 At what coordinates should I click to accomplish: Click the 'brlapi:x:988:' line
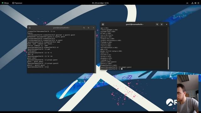(x=106, y=33)
